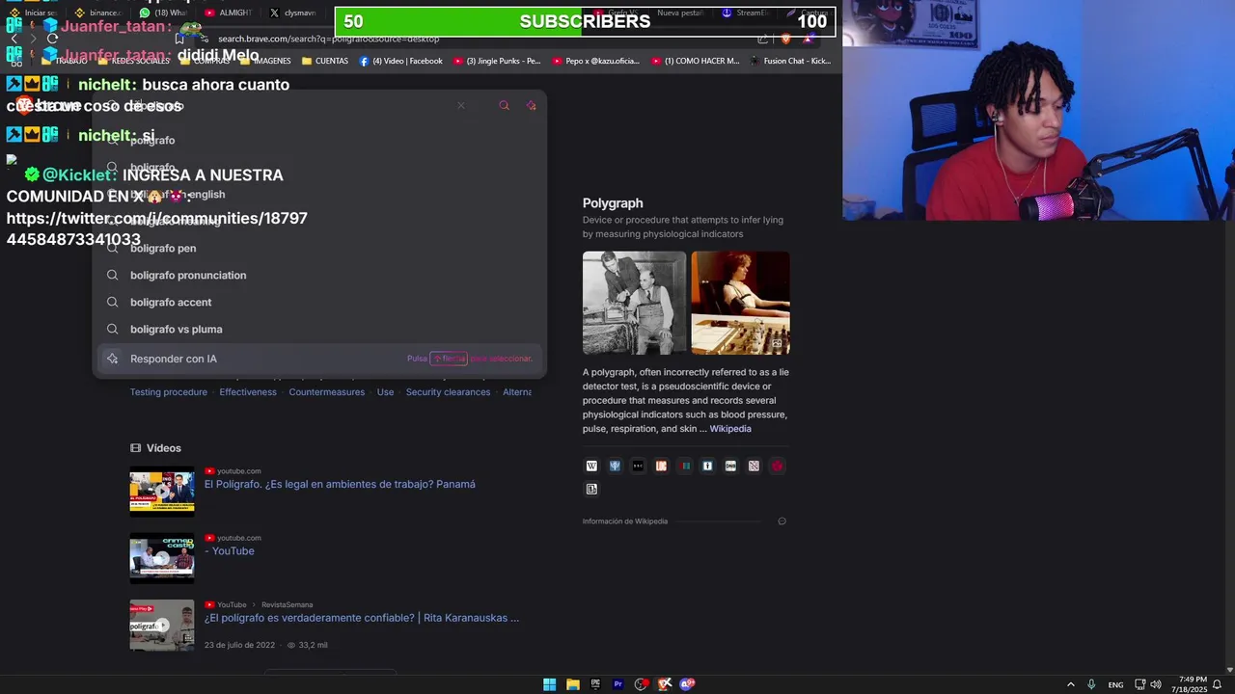Open the '- YouTube' video result link

[230, 551]
